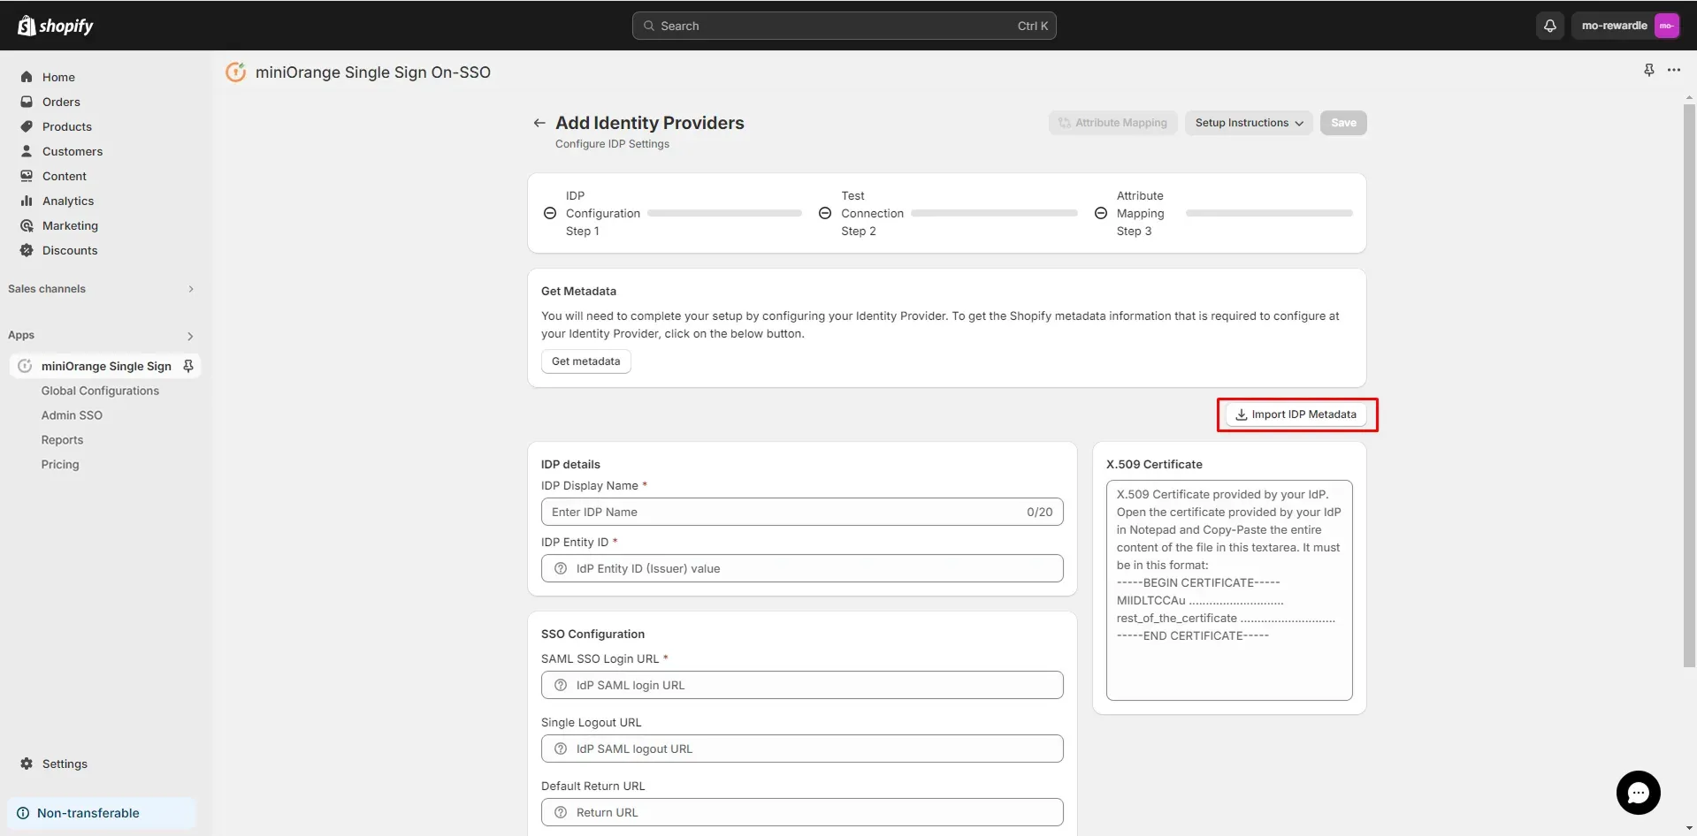1697x836 pixels.
Task: Expand the Apps section
Action: pyautogui.click(x=190, y=336)
